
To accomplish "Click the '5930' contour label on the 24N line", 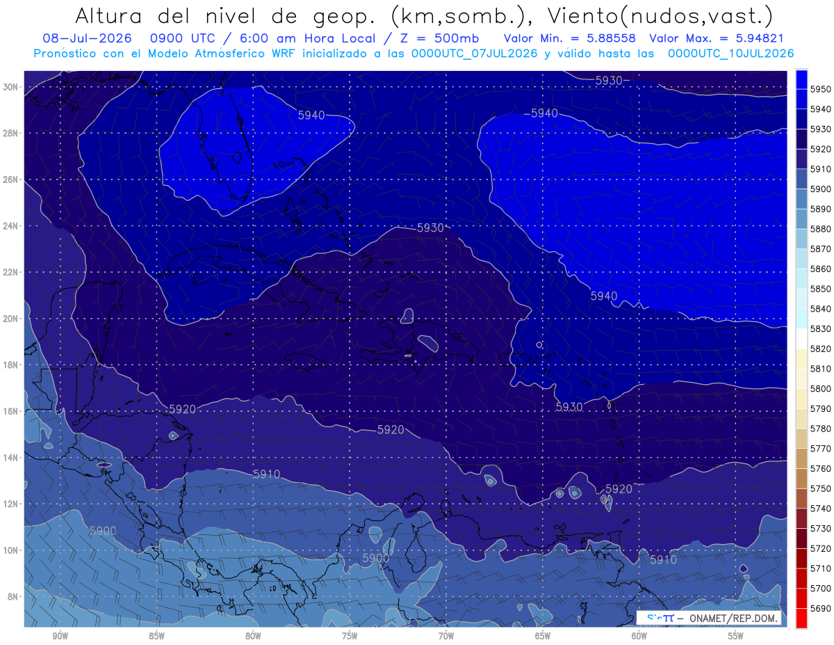I will (x=430, y=228).
